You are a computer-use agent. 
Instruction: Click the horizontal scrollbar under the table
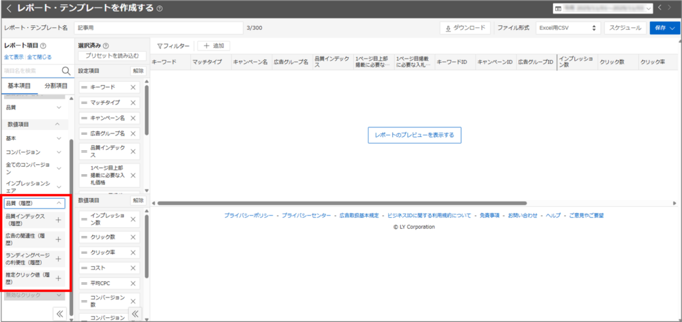click(x=341, y=202)
